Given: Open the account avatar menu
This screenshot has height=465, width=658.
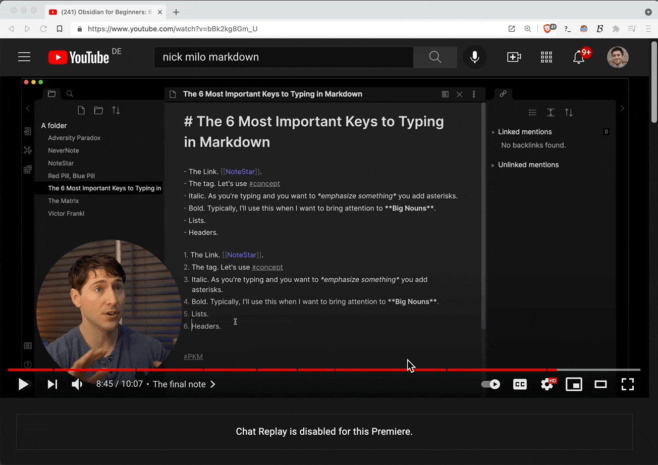Looking at the screenshot, I should pos(618,57).
